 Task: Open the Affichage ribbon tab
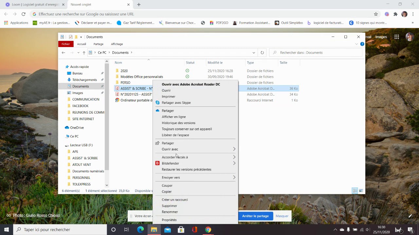(x=117, y=44)
